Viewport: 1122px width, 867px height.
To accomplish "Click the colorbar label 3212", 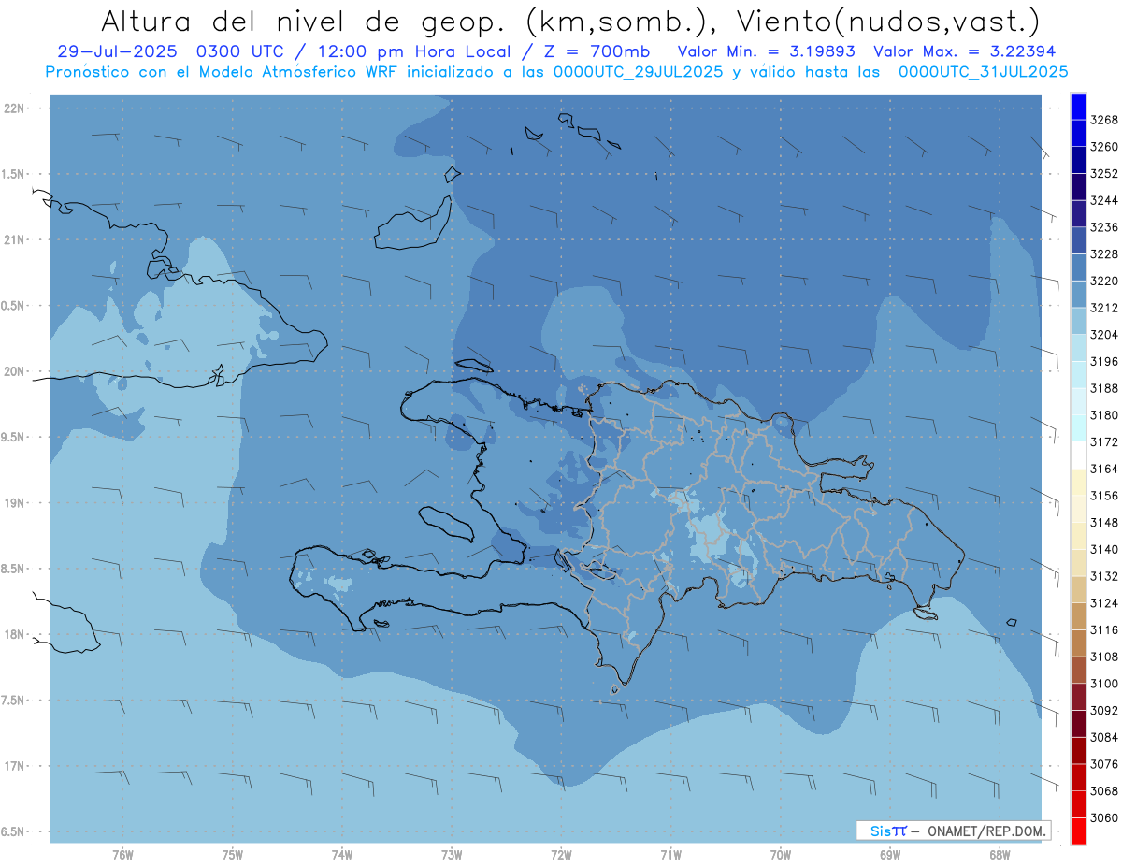I will point(1104,308).
